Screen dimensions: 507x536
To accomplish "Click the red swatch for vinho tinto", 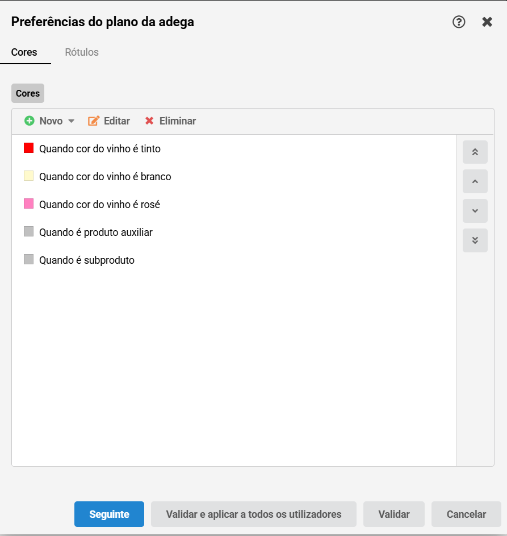I will (29, 148).
